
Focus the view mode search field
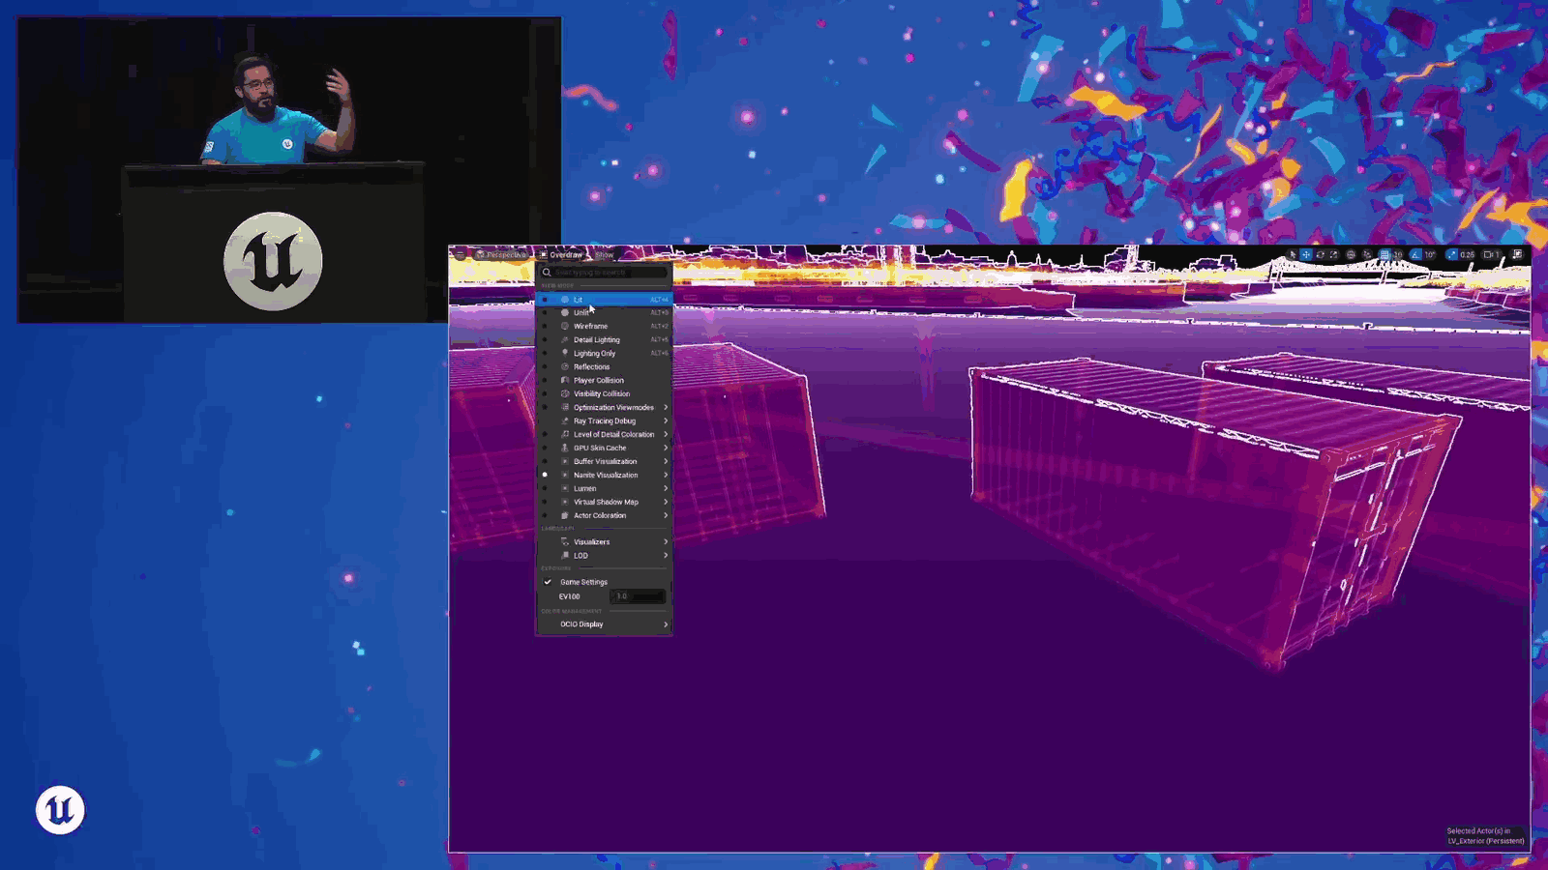[604, 273]
